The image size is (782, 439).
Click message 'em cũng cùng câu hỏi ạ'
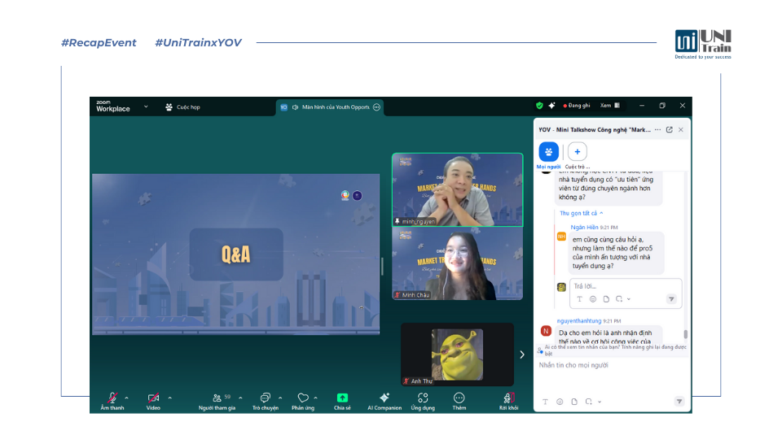tap(616, 253)
